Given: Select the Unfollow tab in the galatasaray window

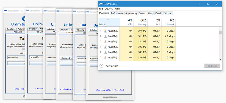Looking at the screenshot, I should click(11, 29).
